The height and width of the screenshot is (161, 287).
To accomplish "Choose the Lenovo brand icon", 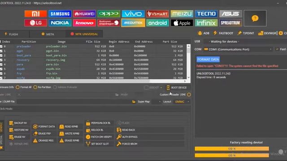I will [84, 23].
